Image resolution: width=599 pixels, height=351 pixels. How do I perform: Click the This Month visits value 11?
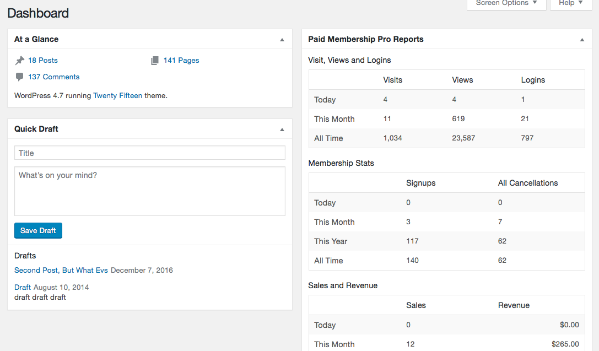(x=387, y=119)
